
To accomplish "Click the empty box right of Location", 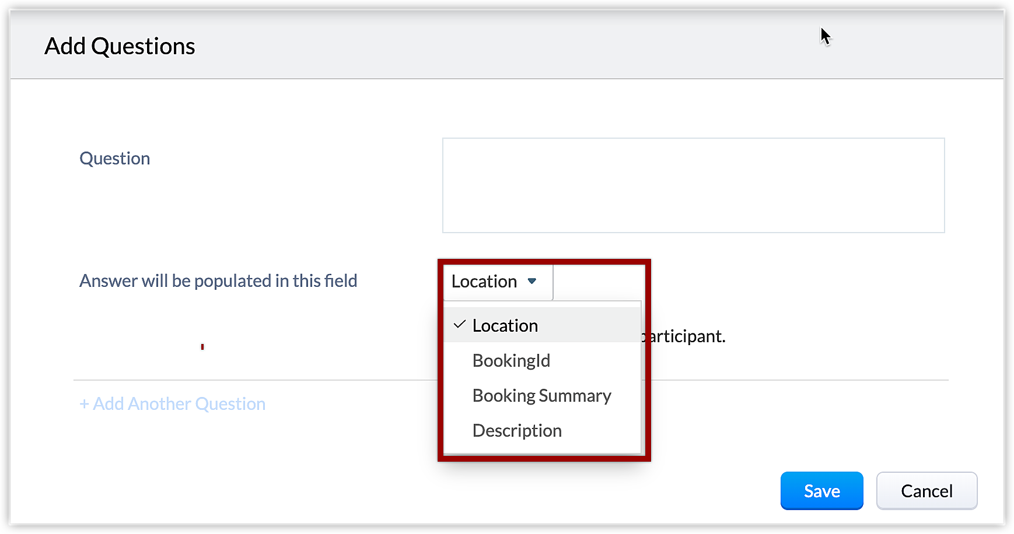I will coord(599,283).
